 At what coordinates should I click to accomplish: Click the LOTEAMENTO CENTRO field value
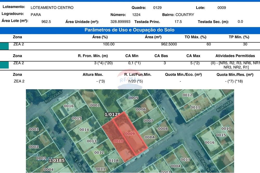(52, 8)
